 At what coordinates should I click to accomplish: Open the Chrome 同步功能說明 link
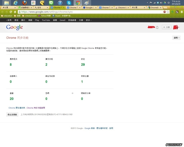(x=36, y=108)
